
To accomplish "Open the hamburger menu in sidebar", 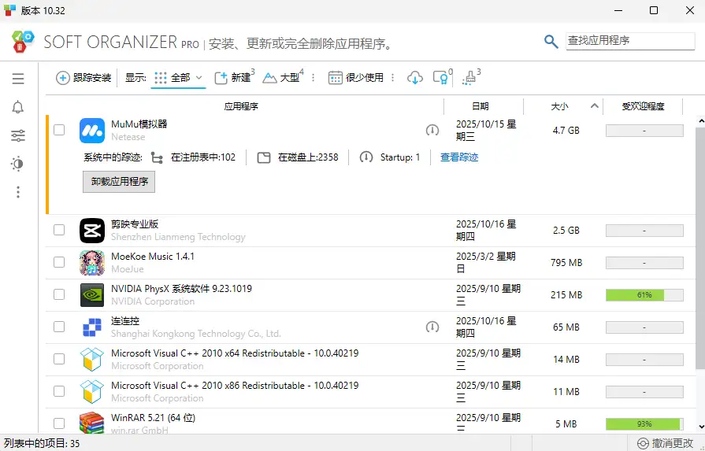I will coord(18,79).
